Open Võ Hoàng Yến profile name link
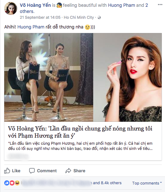Screen dimensions: 165x192 click(35, 5)
